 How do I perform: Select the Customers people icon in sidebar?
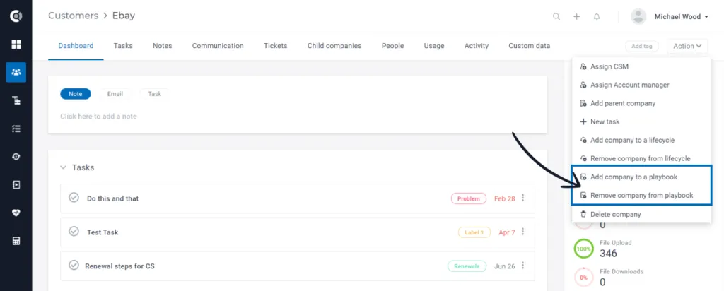pos(16,73)
